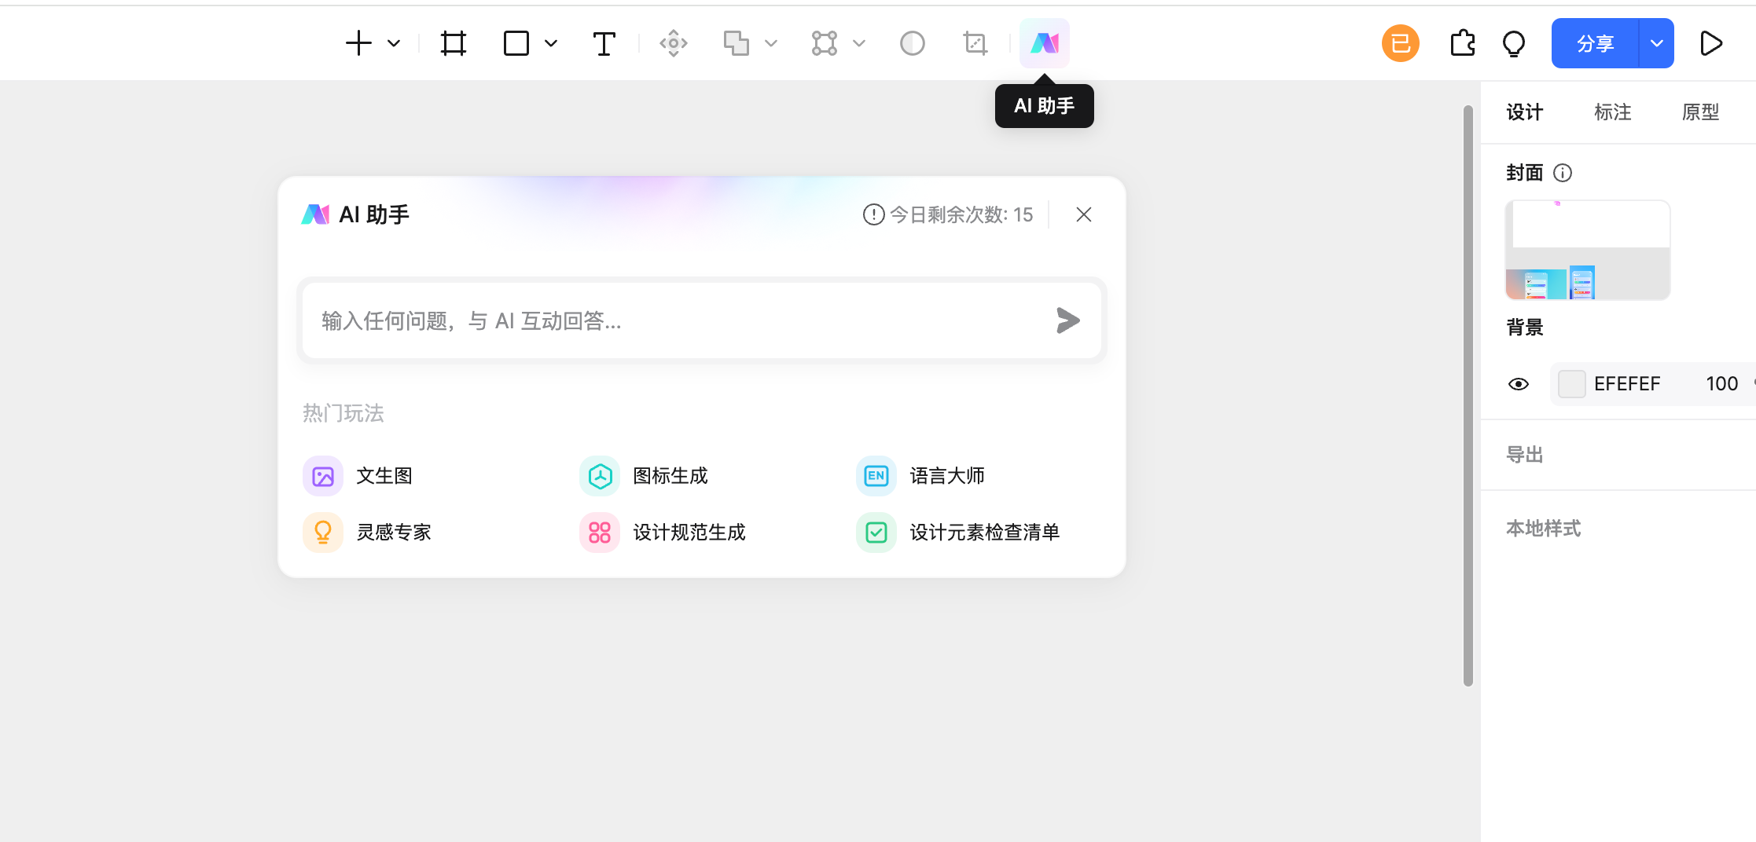Choose the 文生图 option
The height and width of the screenshot is (842, 1756).
[x=358, y=476]
